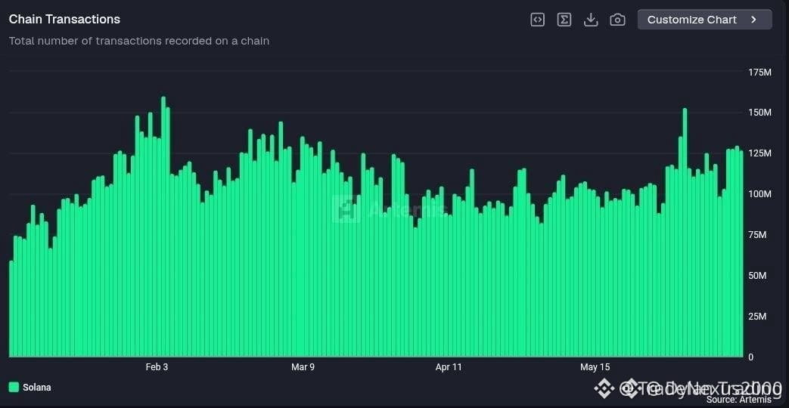789x408 pixels.
Task: Click the Source: Artemis text
Action: coord(738,400)
